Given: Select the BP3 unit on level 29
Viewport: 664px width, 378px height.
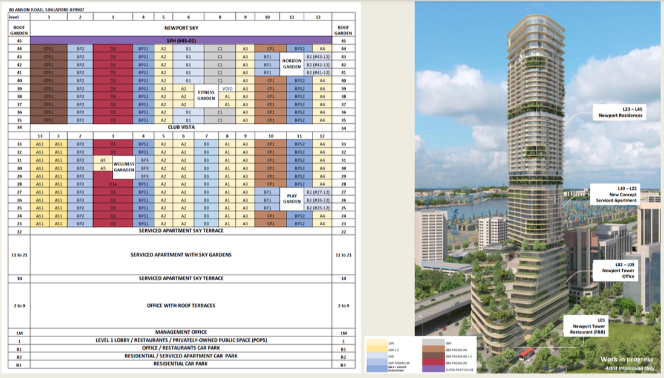Looking at the screenshot, I should 145,176.
